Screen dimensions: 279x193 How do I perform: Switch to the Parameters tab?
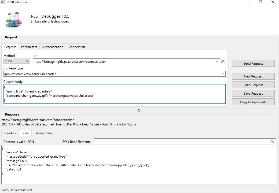[29, 47]
